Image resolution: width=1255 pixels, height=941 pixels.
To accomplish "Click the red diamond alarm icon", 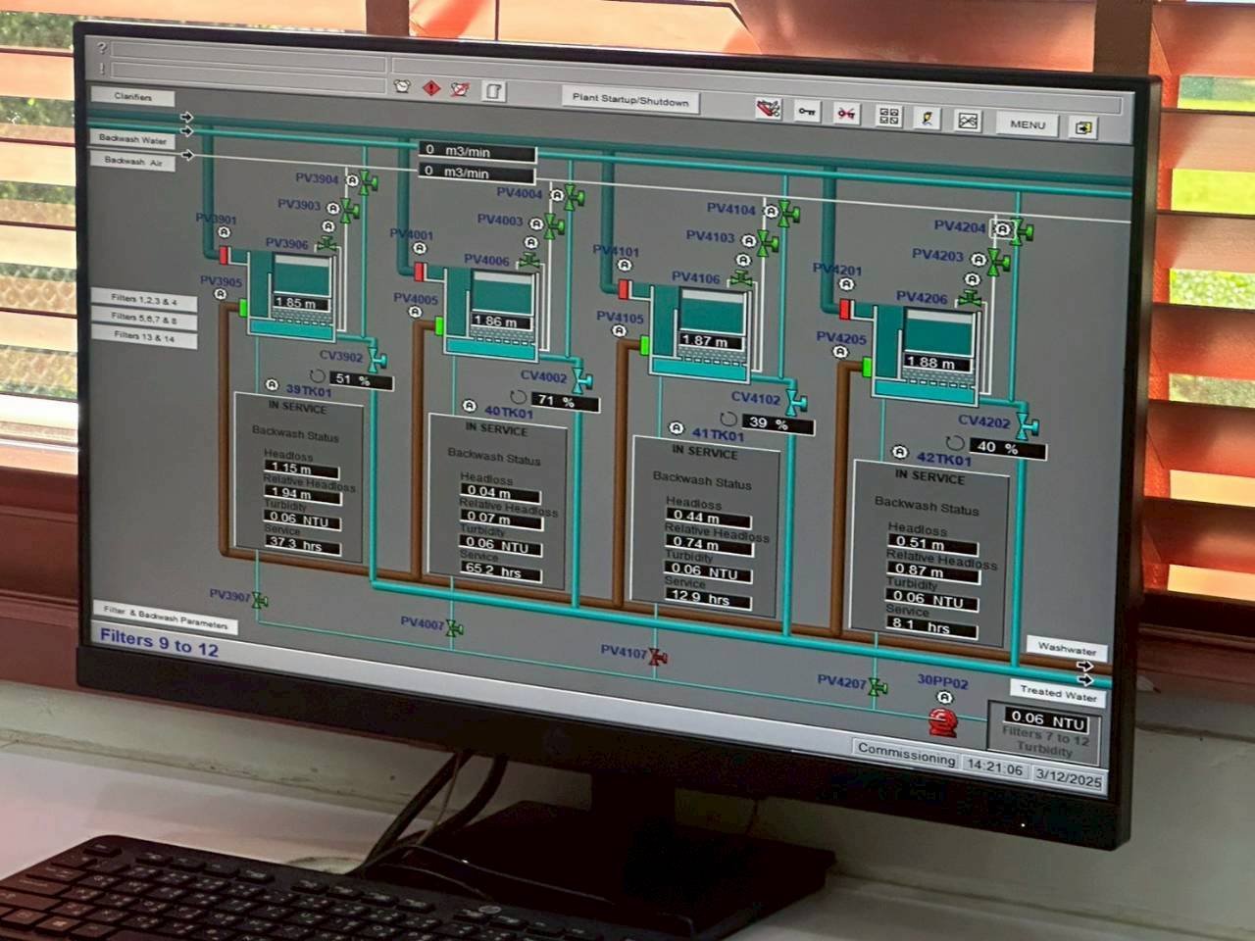I will (430, 89).
